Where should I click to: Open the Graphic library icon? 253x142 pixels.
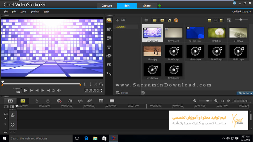click(109, 56)
